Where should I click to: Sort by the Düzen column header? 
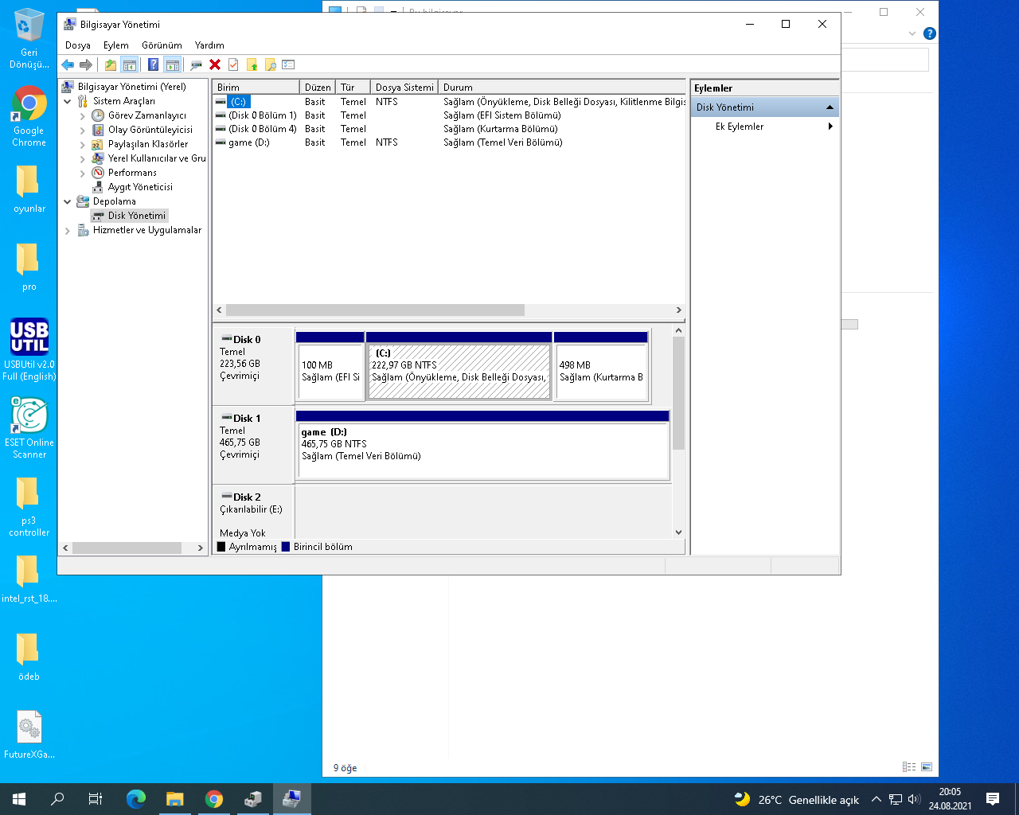tap(318, 87)
